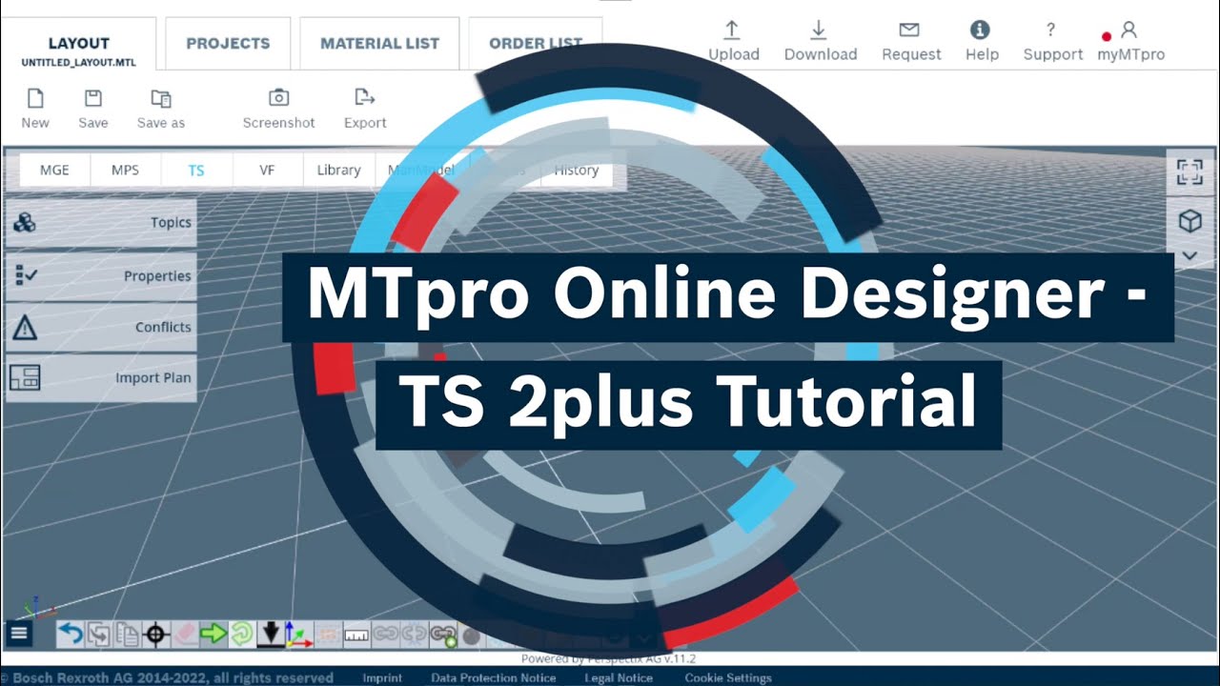Click the Upload icon
Screen dimensions: 1220x686
point(733,30)
